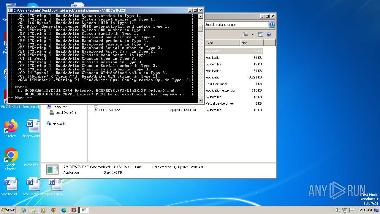Viewport: 380px width, 214px height.
Task: Maximize the AMIDEWIN.EXE console window
Action: click(195, 10)
